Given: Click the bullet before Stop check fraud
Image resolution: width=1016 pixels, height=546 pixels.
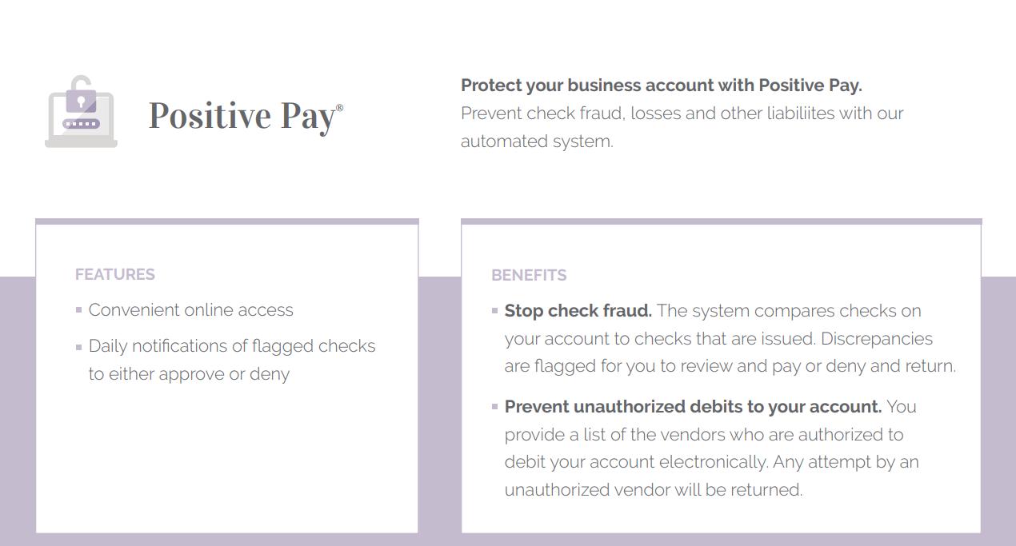Looking at the screenshot, I should click(494, 311).
